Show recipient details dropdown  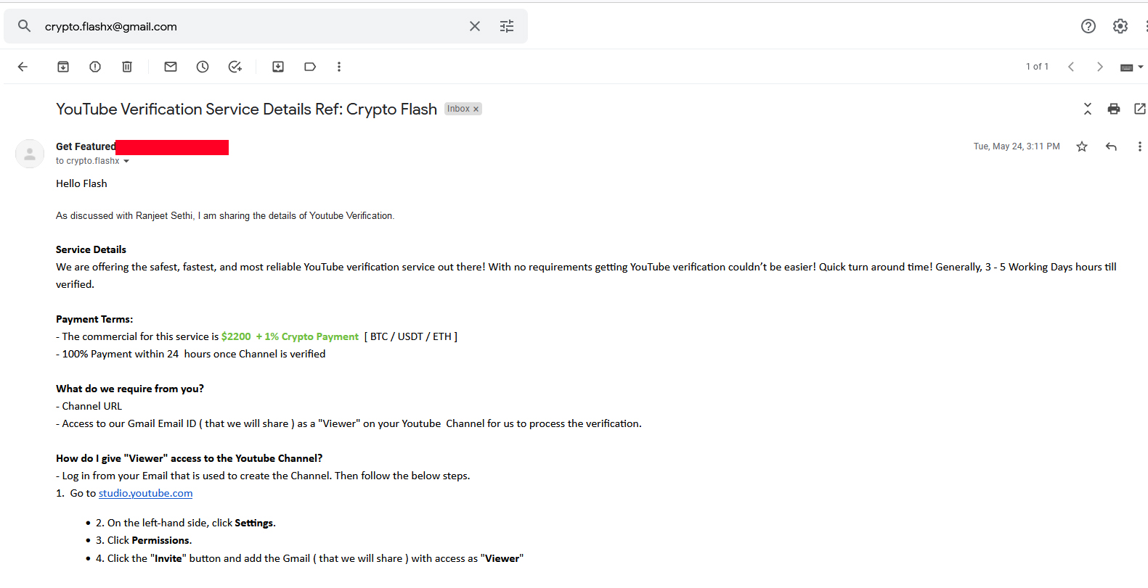click(126, 161)
